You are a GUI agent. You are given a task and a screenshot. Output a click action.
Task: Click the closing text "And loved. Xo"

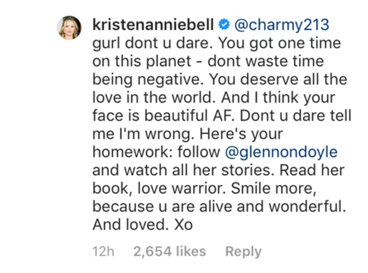click(x=142, y=225)
